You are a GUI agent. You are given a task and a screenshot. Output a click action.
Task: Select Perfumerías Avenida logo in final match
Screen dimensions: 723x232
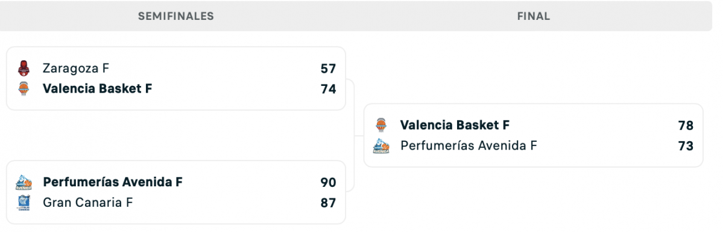pos(381,145)
